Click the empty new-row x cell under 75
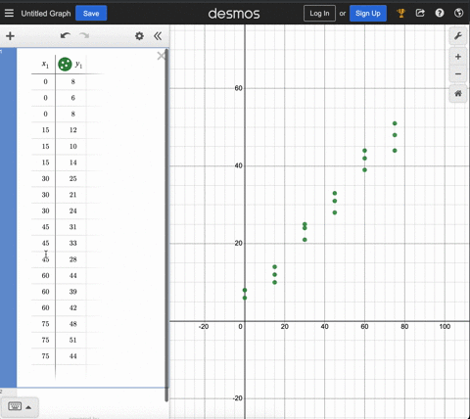470x419 pixels. point(43,372)
